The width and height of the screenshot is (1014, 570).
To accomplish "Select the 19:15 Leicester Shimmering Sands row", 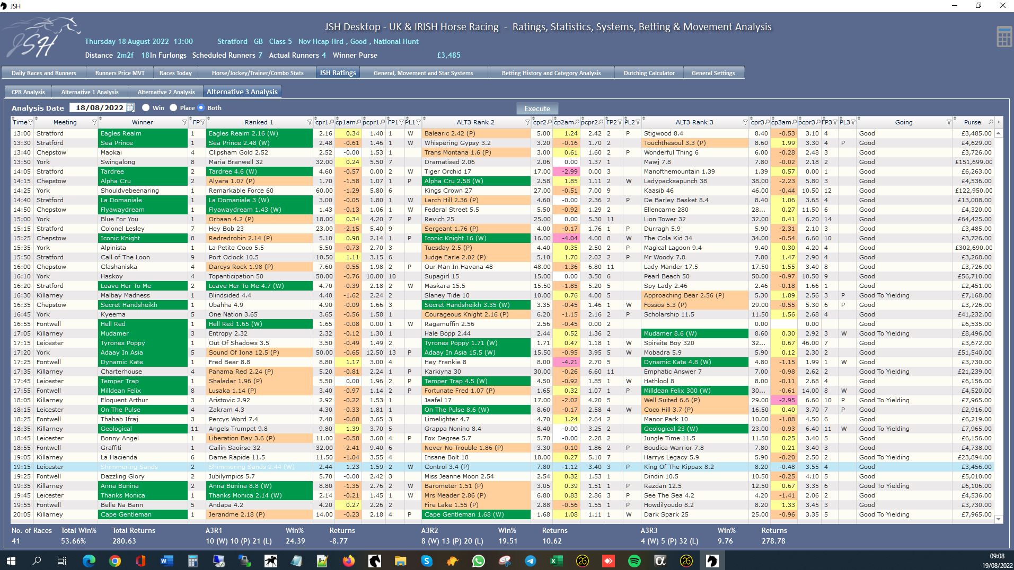I will (x=502, y=467).
